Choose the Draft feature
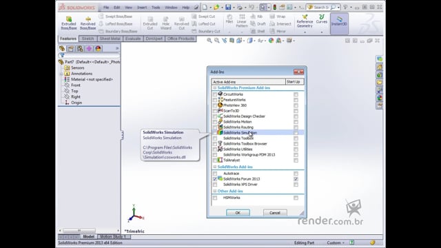The width and height of the screenshot is (441, 248). (x=258, y=24)
